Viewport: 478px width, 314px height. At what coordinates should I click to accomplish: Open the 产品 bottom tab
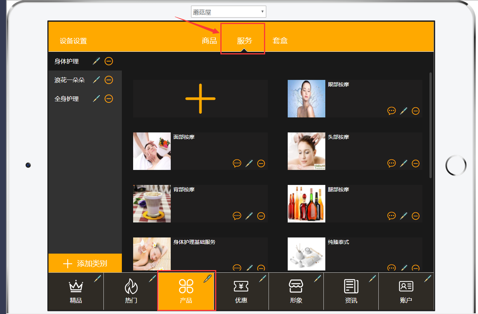[x=186, y=291]
